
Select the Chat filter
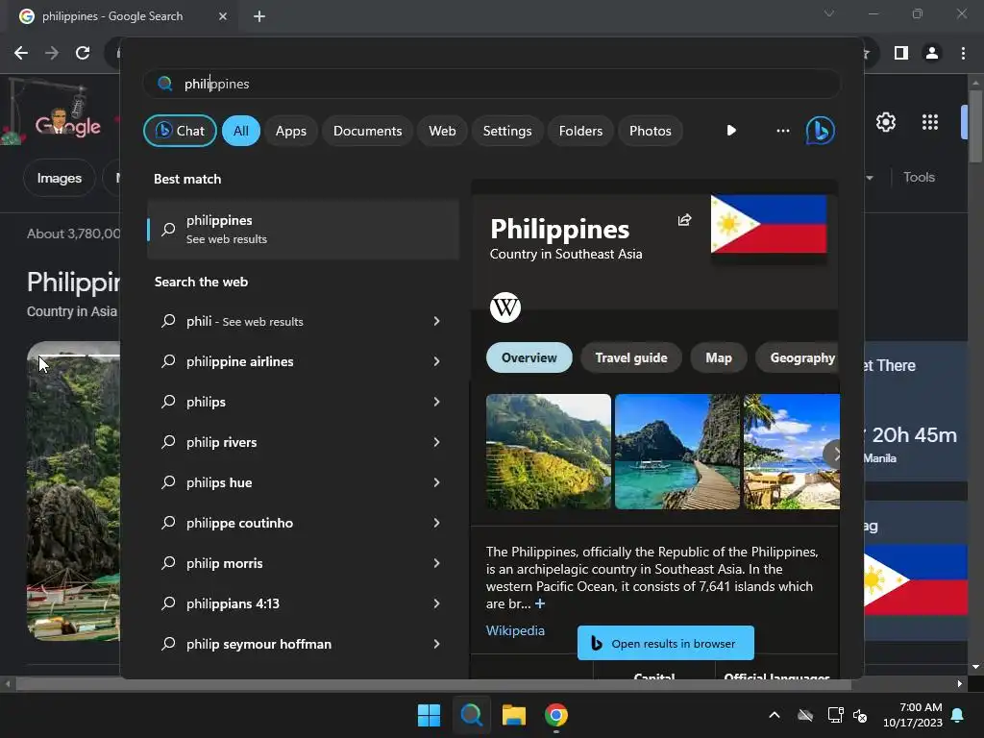pos(180,131)
